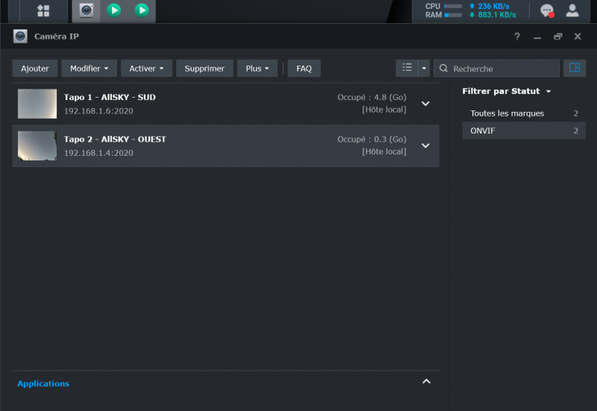
Task: Click the Caméra IP window title icon
Action: pos(20,36)
